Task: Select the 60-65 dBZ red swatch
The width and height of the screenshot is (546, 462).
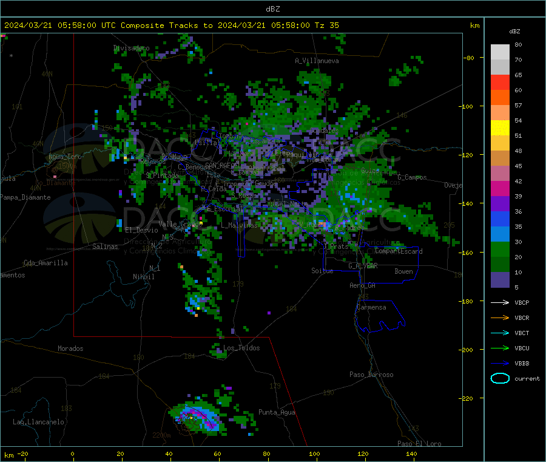Action: 500,82
